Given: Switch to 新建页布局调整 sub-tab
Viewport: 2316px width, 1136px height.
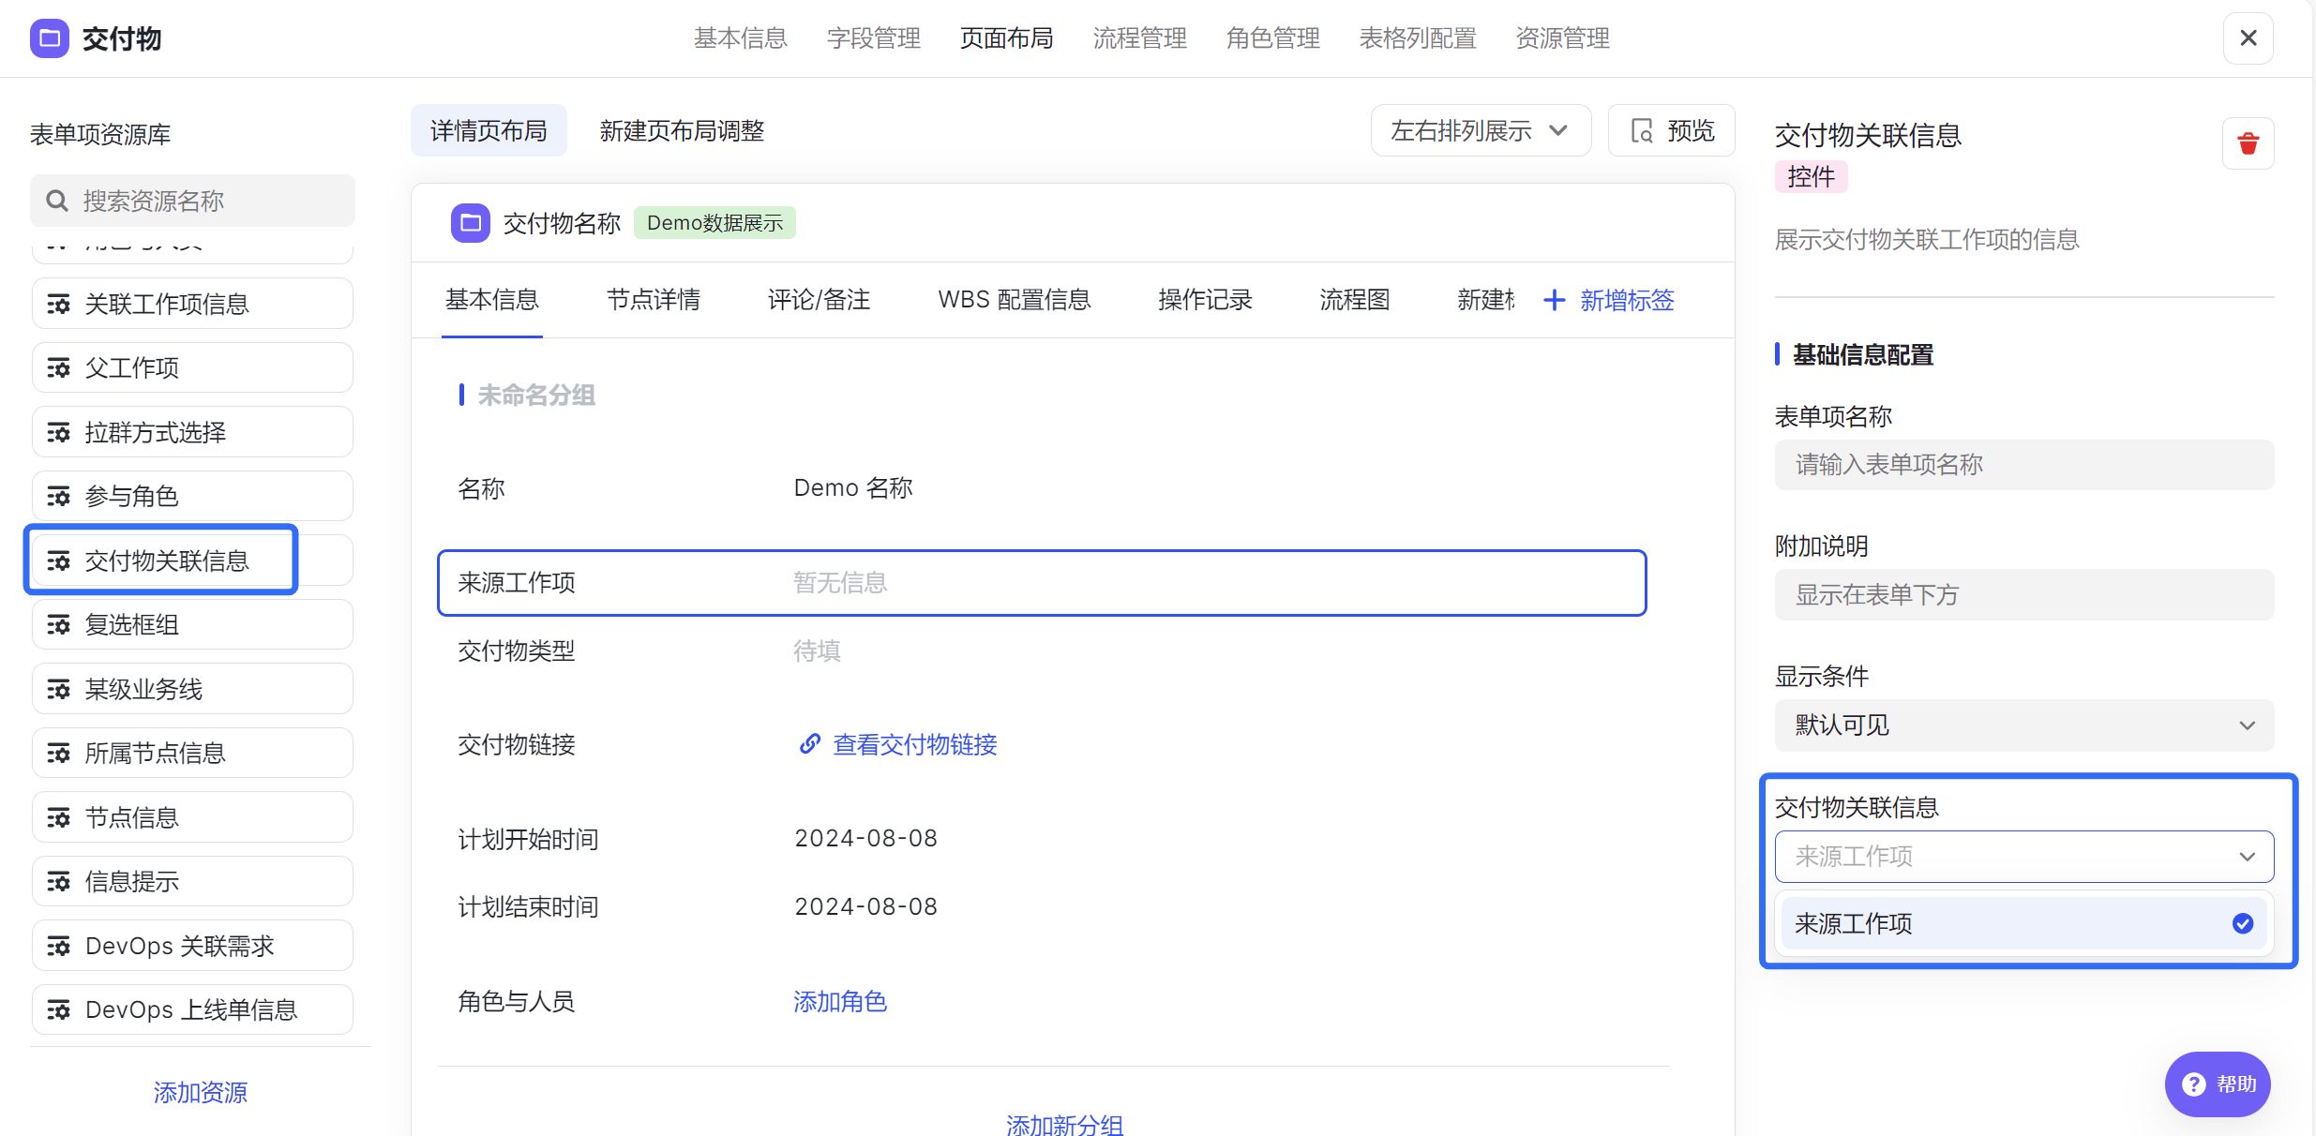Looking at the screenshot, I should pos(682,130).
